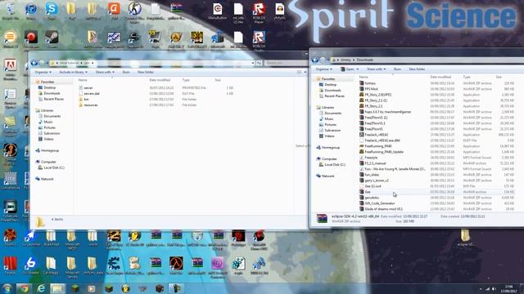Select Subversion library in Downloads window
The image size is (524, 294).
(332, 131)
